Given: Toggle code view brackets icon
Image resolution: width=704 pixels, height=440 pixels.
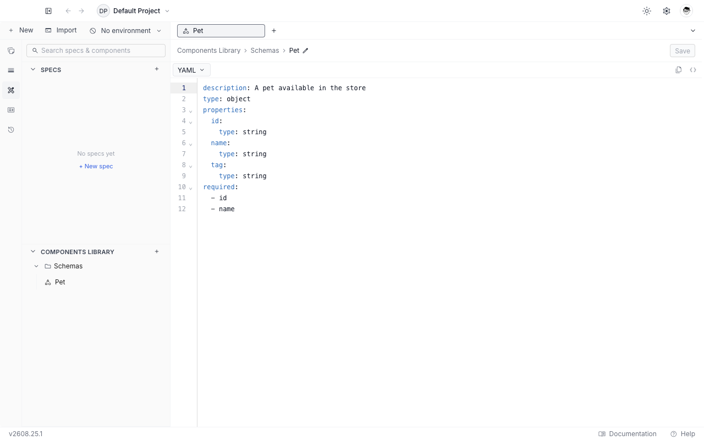Looking at the screenshot, I should pos(693,70).
